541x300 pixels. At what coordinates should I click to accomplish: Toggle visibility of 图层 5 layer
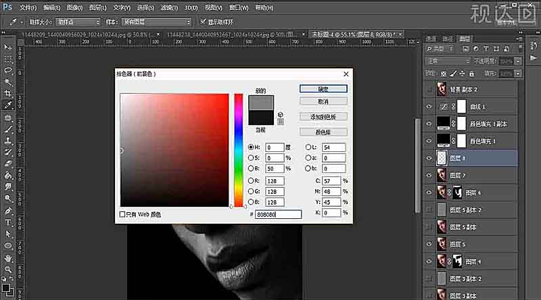(x=429, y=244)
